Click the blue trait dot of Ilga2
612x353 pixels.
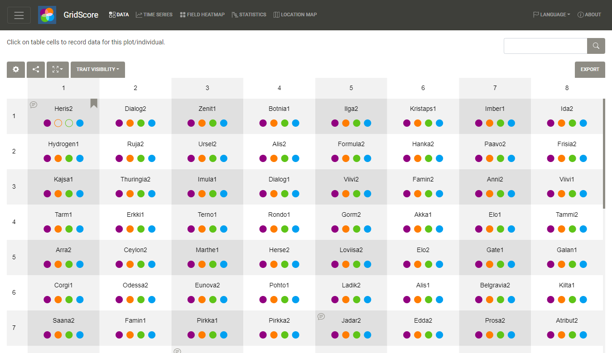367,123
